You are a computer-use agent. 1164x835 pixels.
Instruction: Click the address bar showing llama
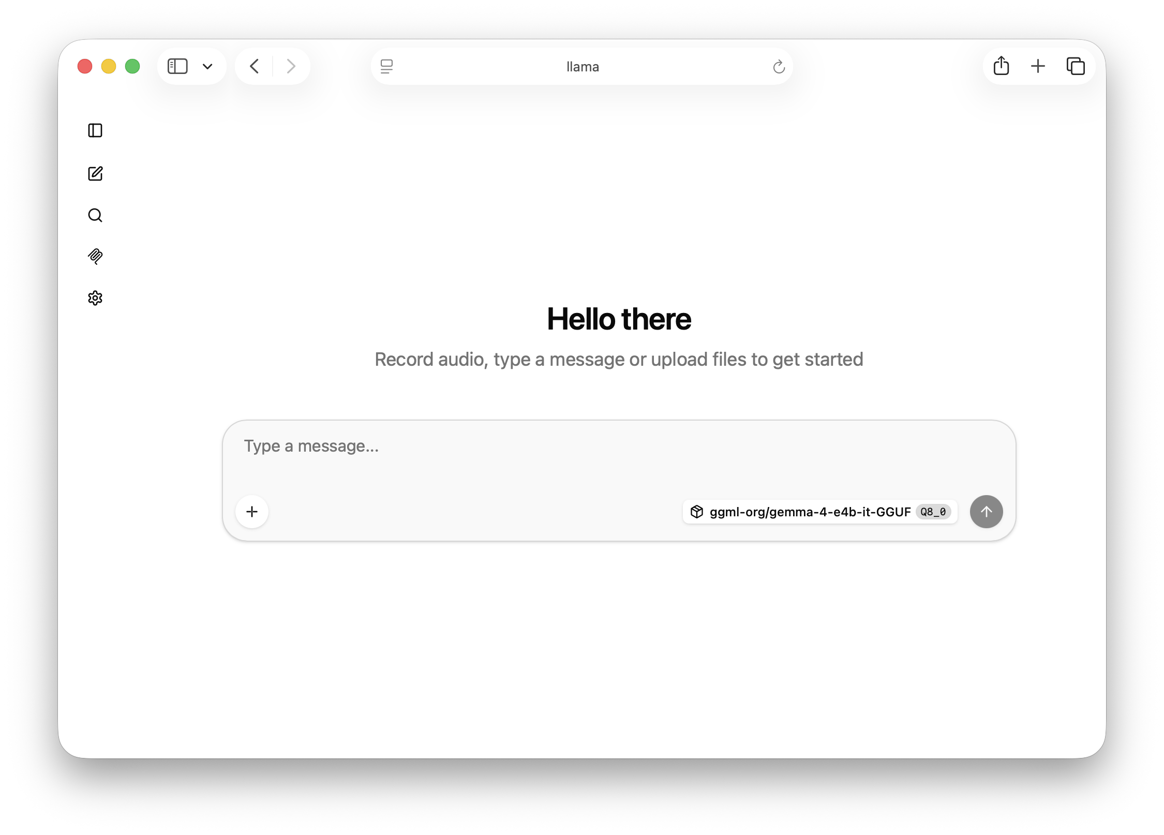582,66
